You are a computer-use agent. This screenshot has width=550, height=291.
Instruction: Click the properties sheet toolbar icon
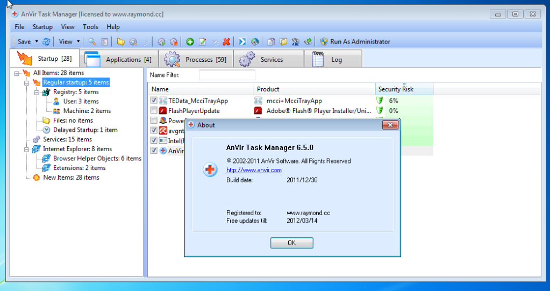click(x=104, y=42)
